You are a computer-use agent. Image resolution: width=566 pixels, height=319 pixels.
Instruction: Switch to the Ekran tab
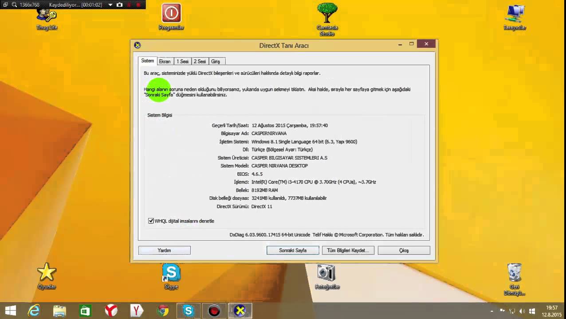point(165,62)
